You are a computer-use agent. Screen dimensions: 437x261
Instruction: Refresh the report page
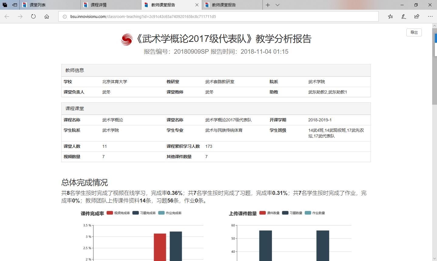pyautogui.click(x=33, y=17)
